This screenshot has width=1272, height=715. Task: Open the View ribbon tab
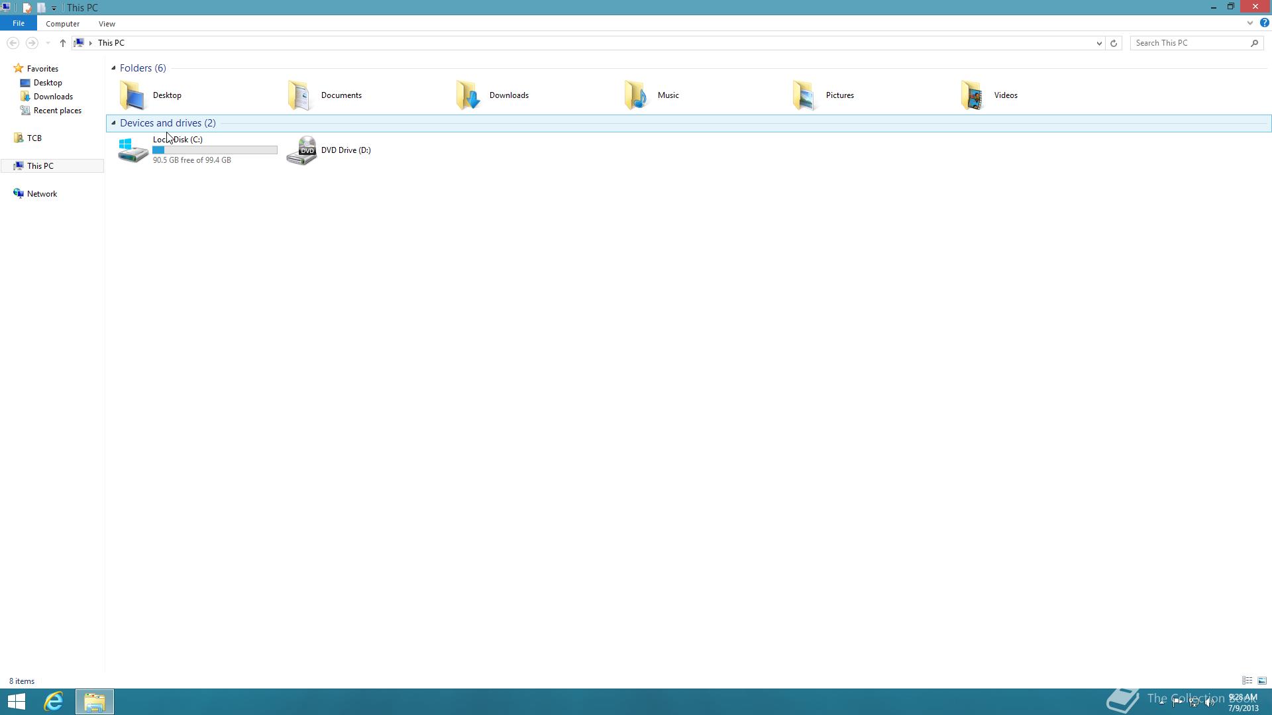(x=107, y=24)
